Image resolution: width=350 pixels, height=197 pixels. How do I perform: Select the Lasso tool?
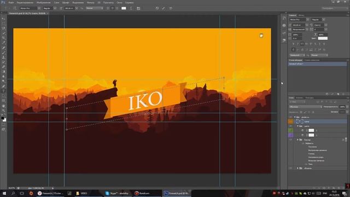coord(3,28)
